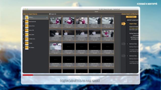Screen dimensions: 161x90
Task: Click the Select an Import Source heading
Action: point(30,14)
